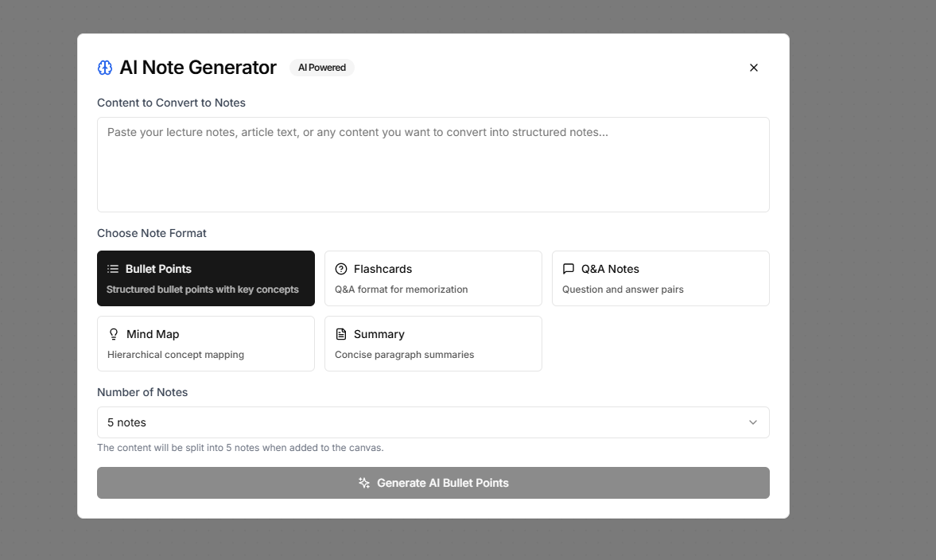Image resolution: width=936 pixels, height=560 pixels.
Task: Expand the dropdown using its chevron arrow
Action: [x=753, y=422]
